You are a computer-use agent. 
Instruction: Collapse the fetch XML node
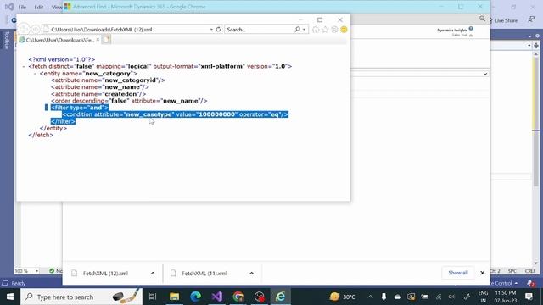(24, 66)
